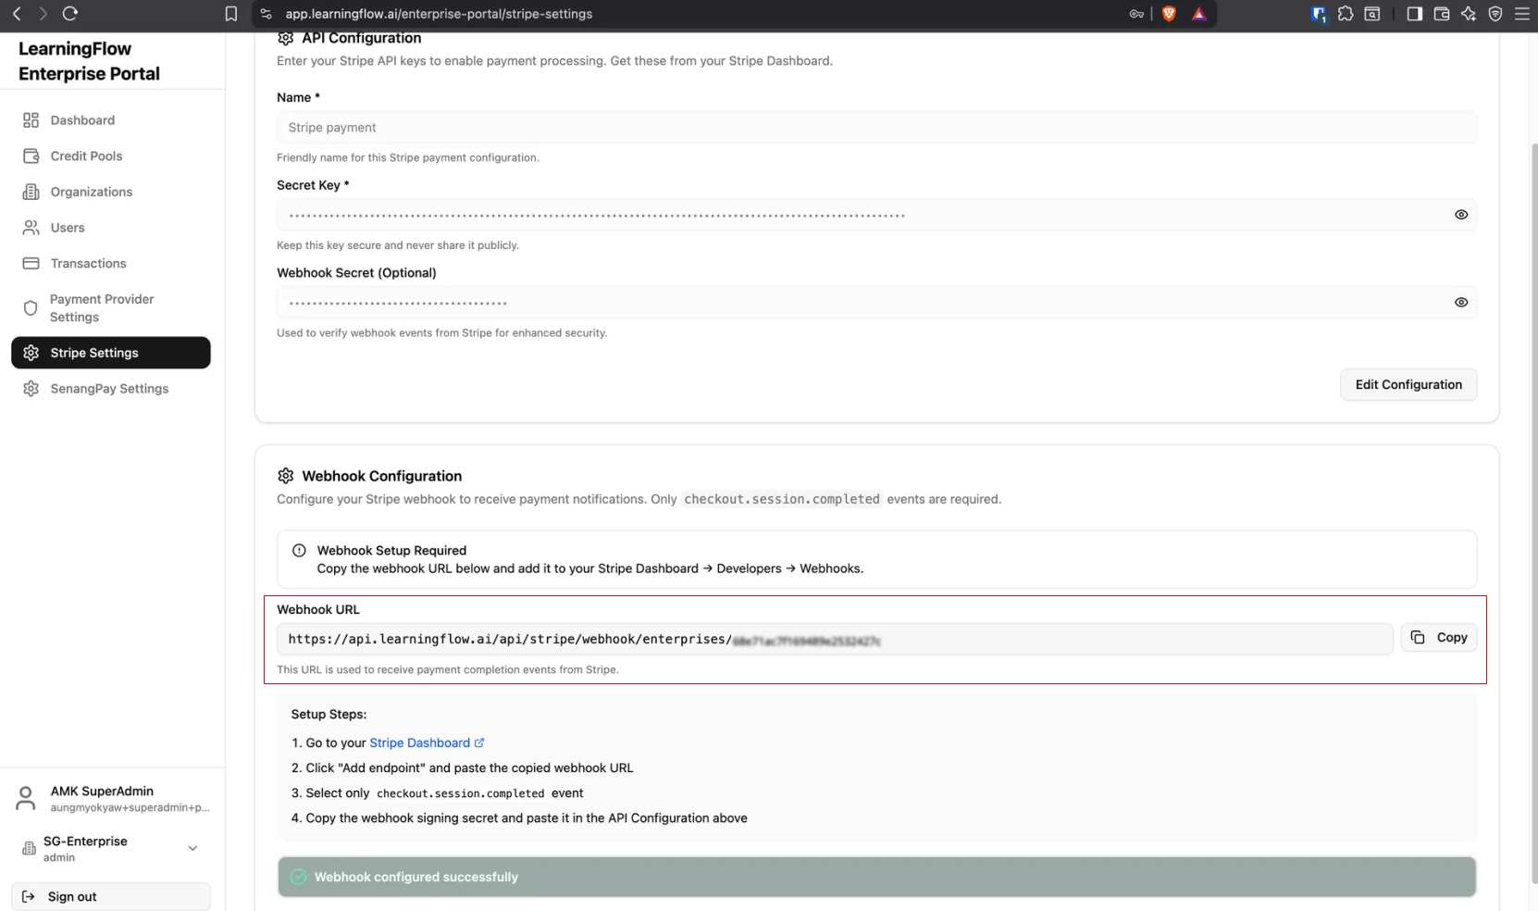1538x911 pixels.
Task: Open the browser hamburger menu
Action: tap(1523, 14)
